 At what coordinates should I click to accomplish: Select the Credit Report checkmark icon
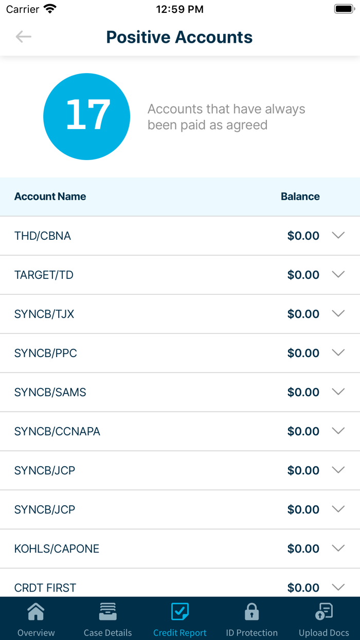[180, 612]
